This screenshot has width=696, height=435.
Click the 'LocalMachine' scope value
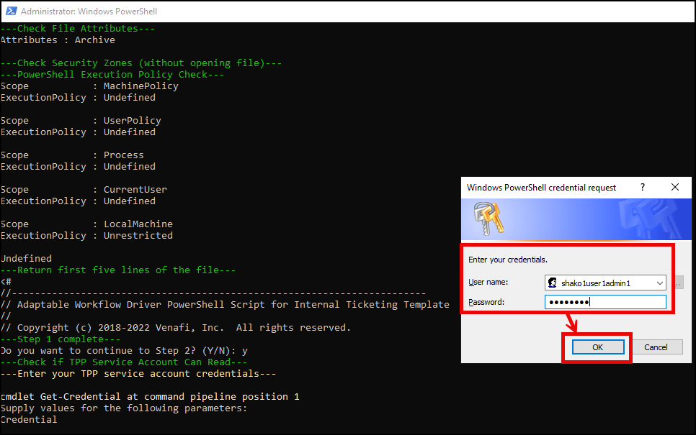tap(138, 224)
